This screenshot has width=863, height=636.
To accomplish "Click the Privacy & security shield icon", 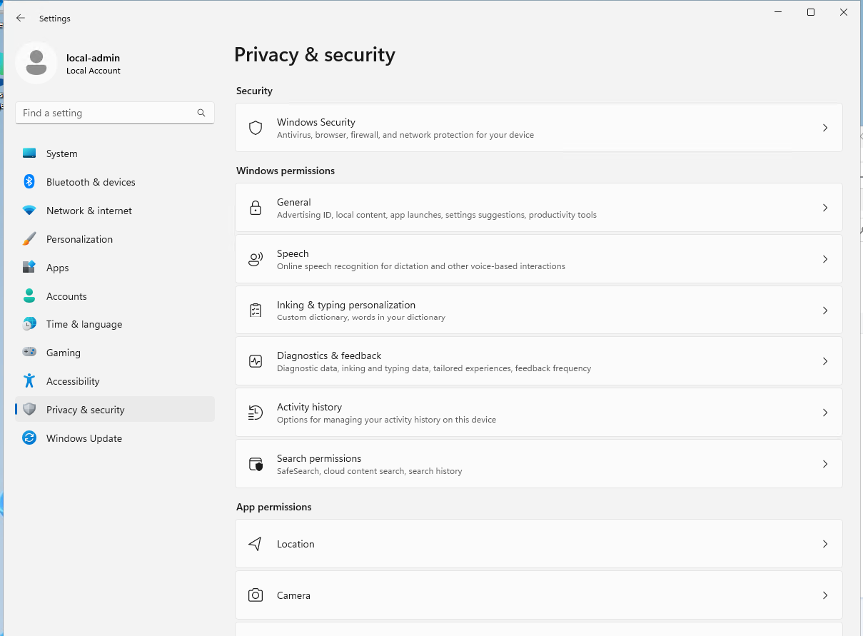I will click(29, 409).
